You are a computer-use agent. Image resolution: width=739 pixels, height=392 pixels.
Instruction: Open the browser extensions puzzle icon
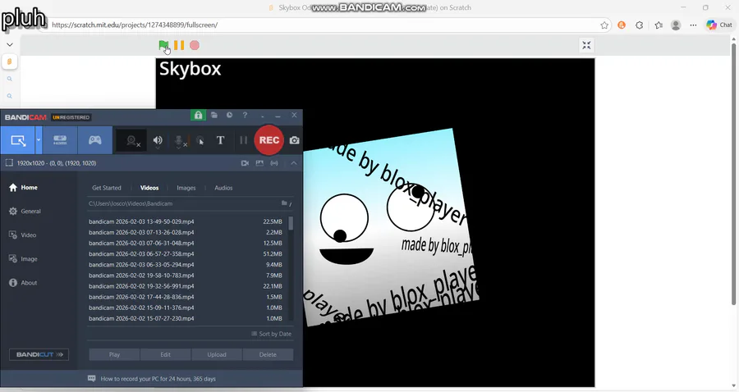pos(639,25)
